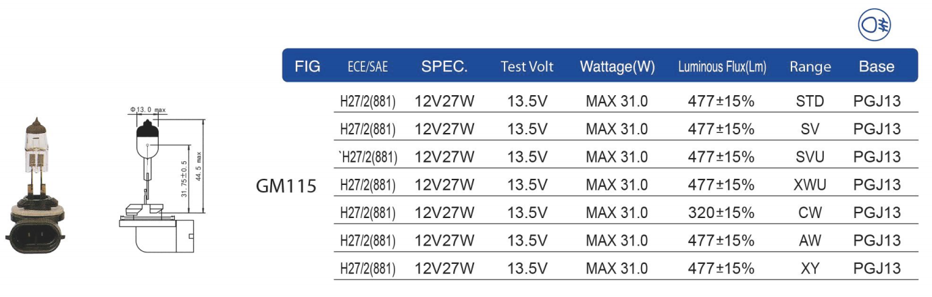Click the fog lamp icon above the table
The image size is (932, 297).
coord(875,26)
